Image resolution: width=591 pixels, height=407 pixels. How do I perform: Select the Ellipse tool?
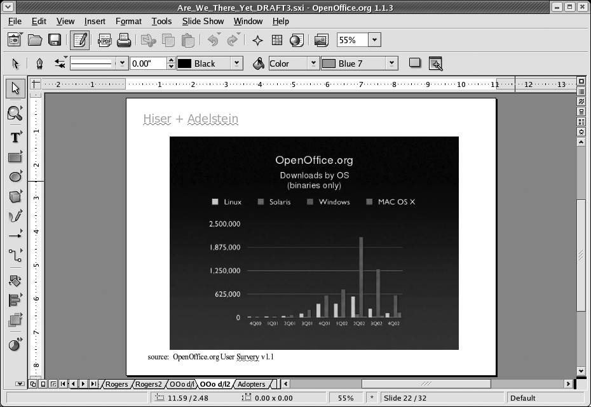click(x=15, y=177)
